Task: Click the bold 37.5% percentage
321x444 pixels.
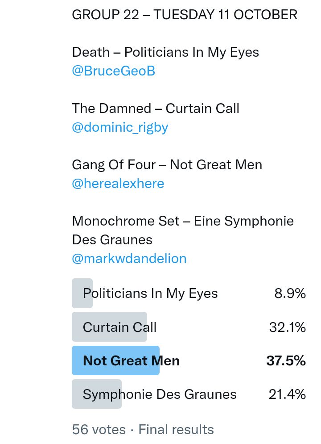Action: 286,360
